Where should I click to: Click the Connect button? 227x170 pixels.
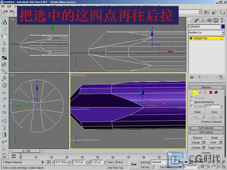pyautogui.click(x=206, y=153)
